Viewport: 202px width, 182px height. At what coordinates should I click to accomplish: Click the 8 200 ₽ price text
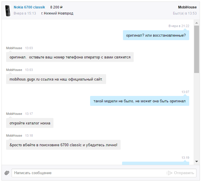tap(56, 7)
